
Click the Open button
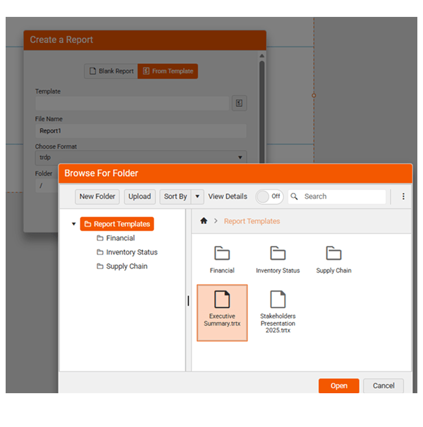click(339, 386)
